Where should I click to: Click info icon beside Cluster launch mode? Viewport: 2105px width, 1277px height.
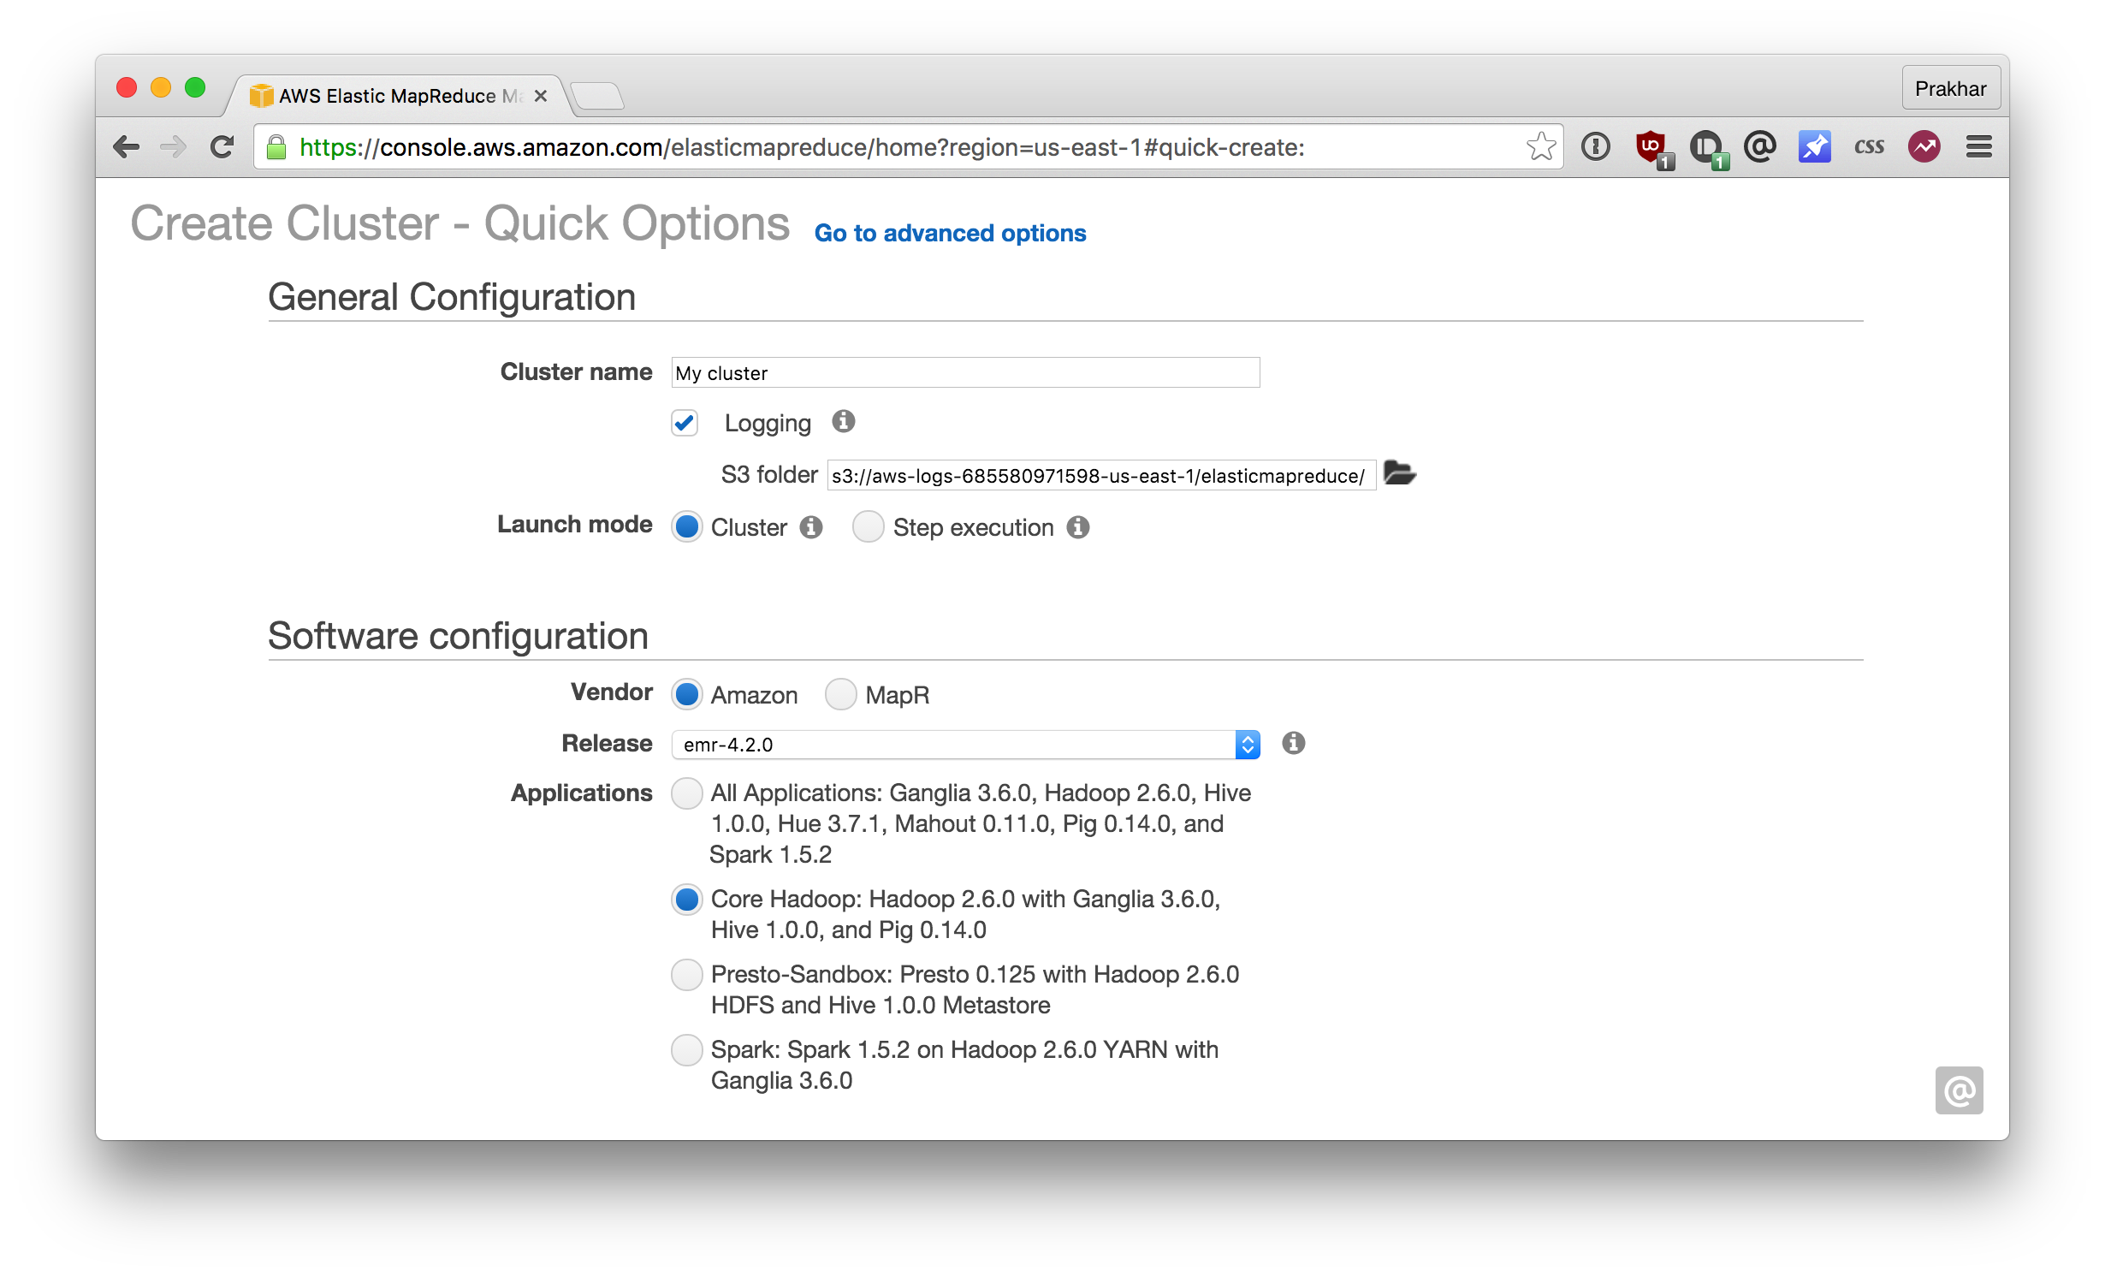tap(811, 527)
